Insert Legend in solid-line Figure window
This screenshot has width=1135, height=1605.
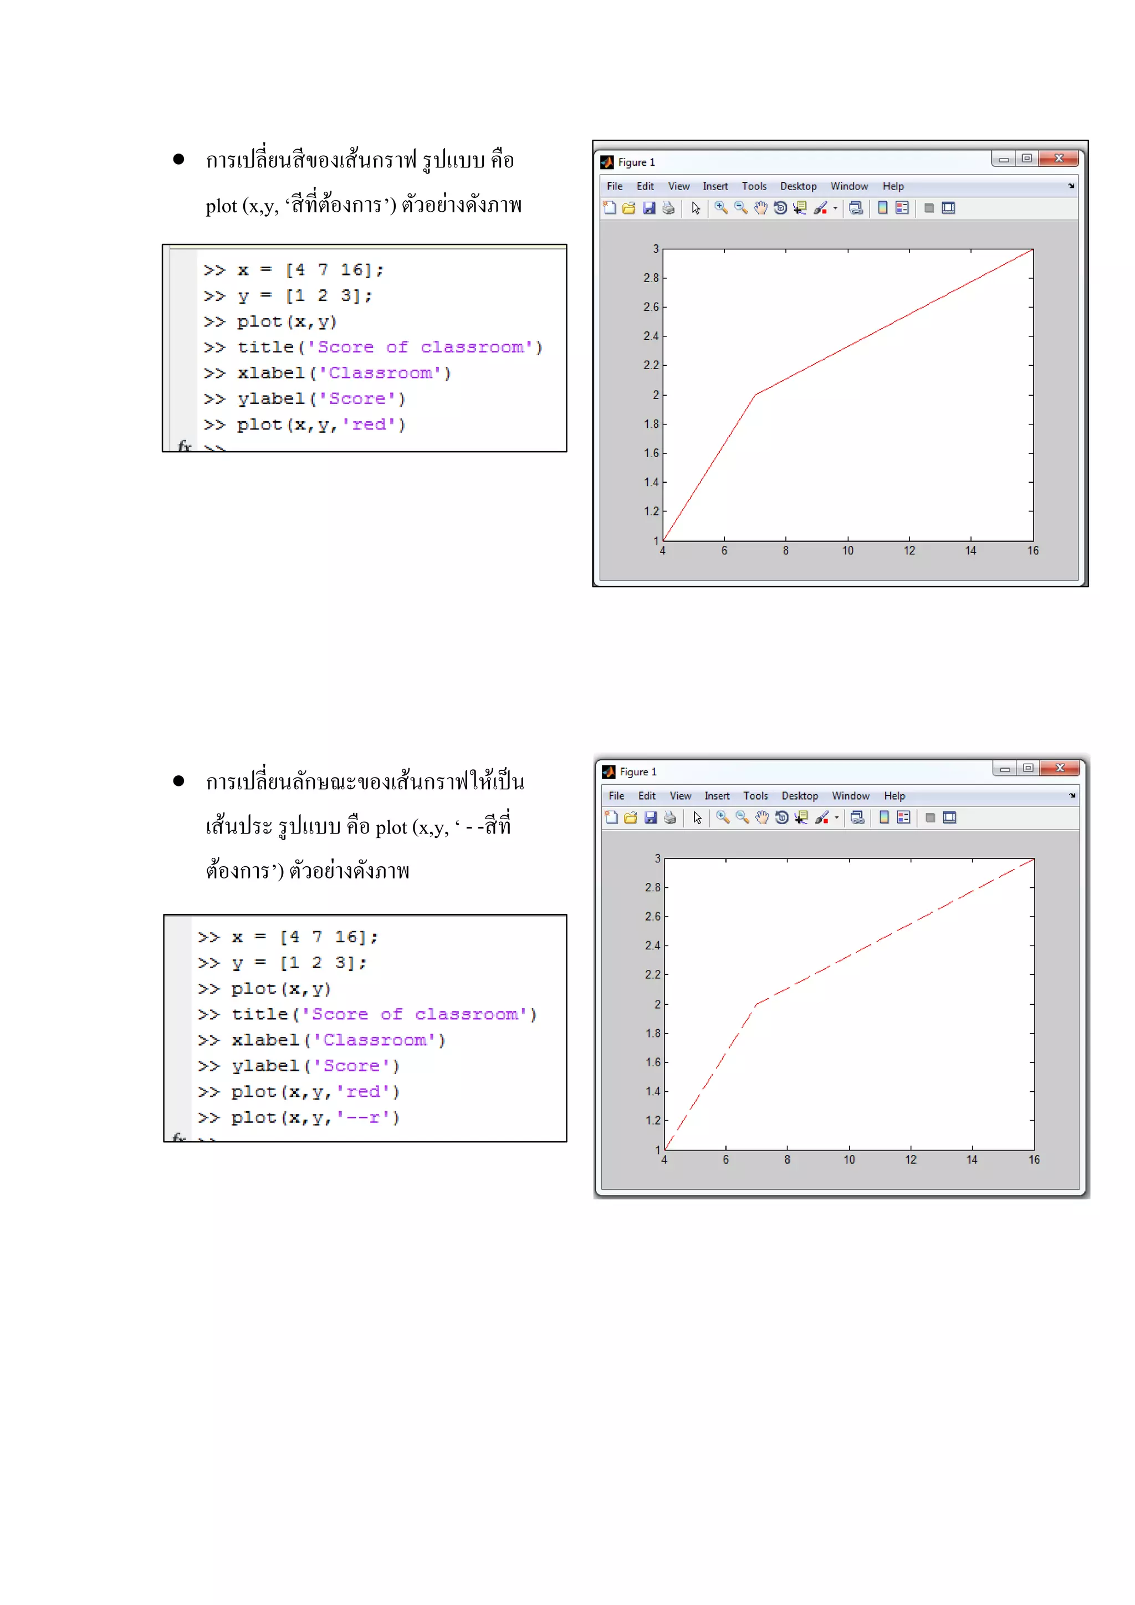902,208
